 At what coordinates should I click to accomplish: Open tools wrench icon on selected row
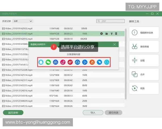coord(111,34)
